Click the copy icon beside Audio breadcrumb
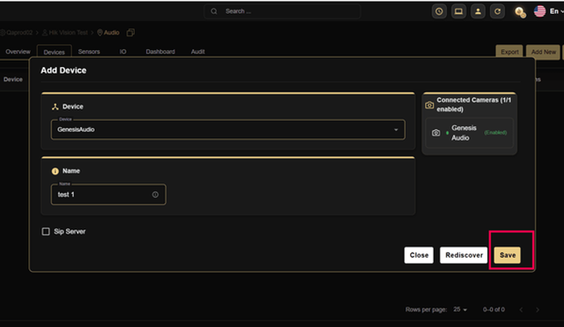The image size is (564, 327). (x=130, y=32)
